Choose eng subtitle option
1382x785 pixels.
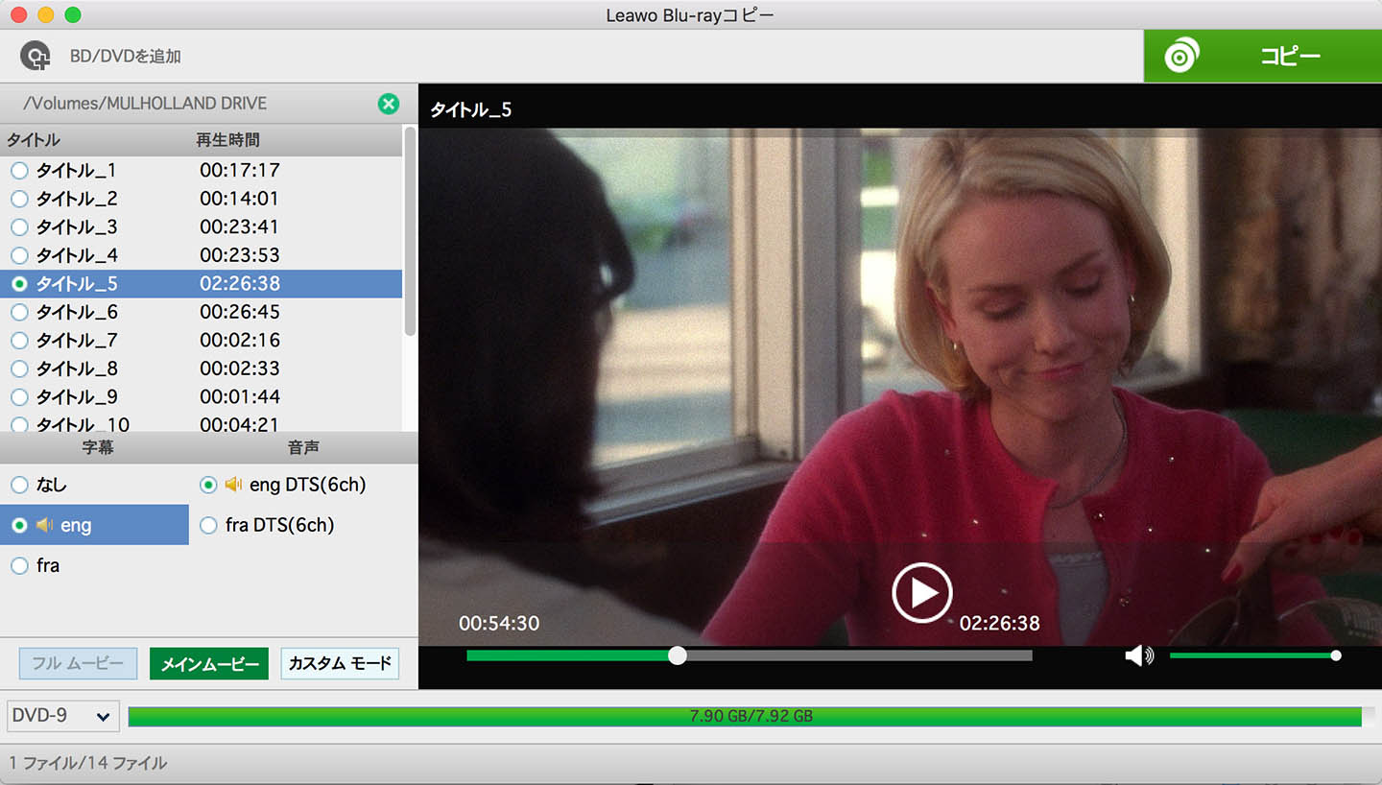coord(19,526)
